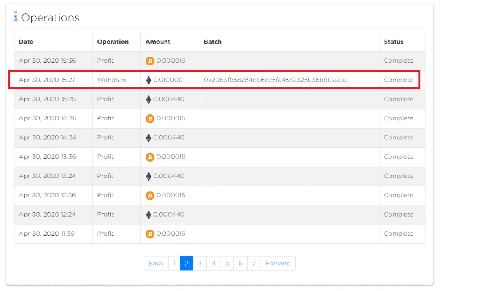Click the date Apr 30, 2020 13:24

click(x=47, y=176)
